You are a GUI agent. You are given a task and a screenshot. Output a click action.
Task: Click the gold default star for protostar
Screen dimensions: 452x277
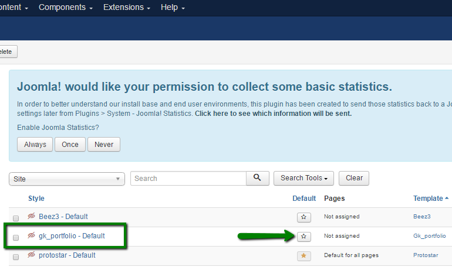tap(304, 256)
